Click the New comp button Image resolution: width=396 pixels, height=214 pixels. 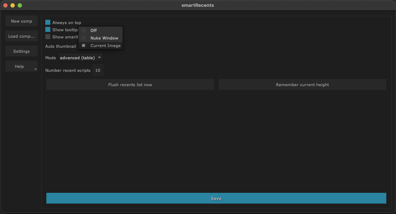coord(22,21)
